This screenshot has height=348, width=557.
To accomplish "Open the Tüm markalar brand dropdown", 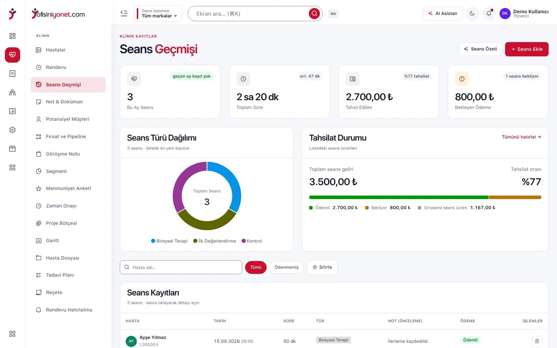I will tap(158, 14).
